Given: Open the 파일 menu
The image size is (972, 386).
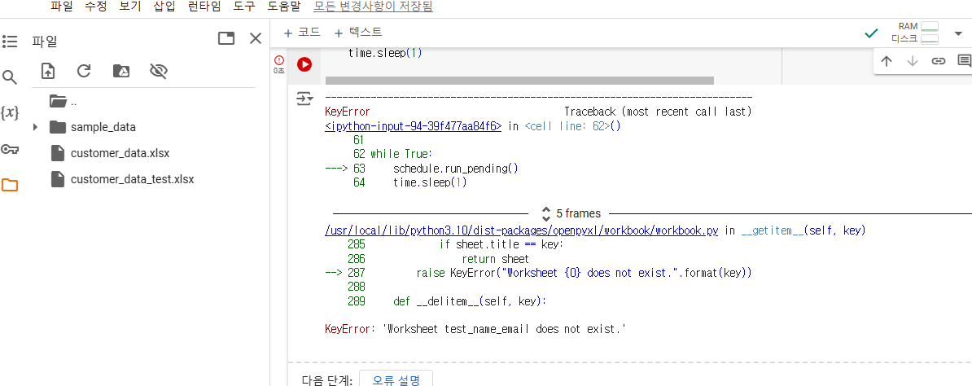Looking at the screenshot, I should tap(62, 7).
